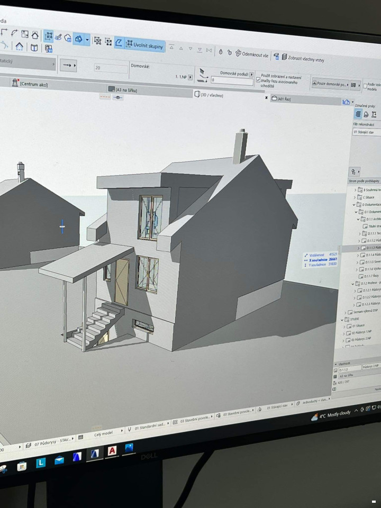The width and height of the screenshot is (381, 508).
Task: Open the blue house navigator popup
Action: (x=347, y=102)
